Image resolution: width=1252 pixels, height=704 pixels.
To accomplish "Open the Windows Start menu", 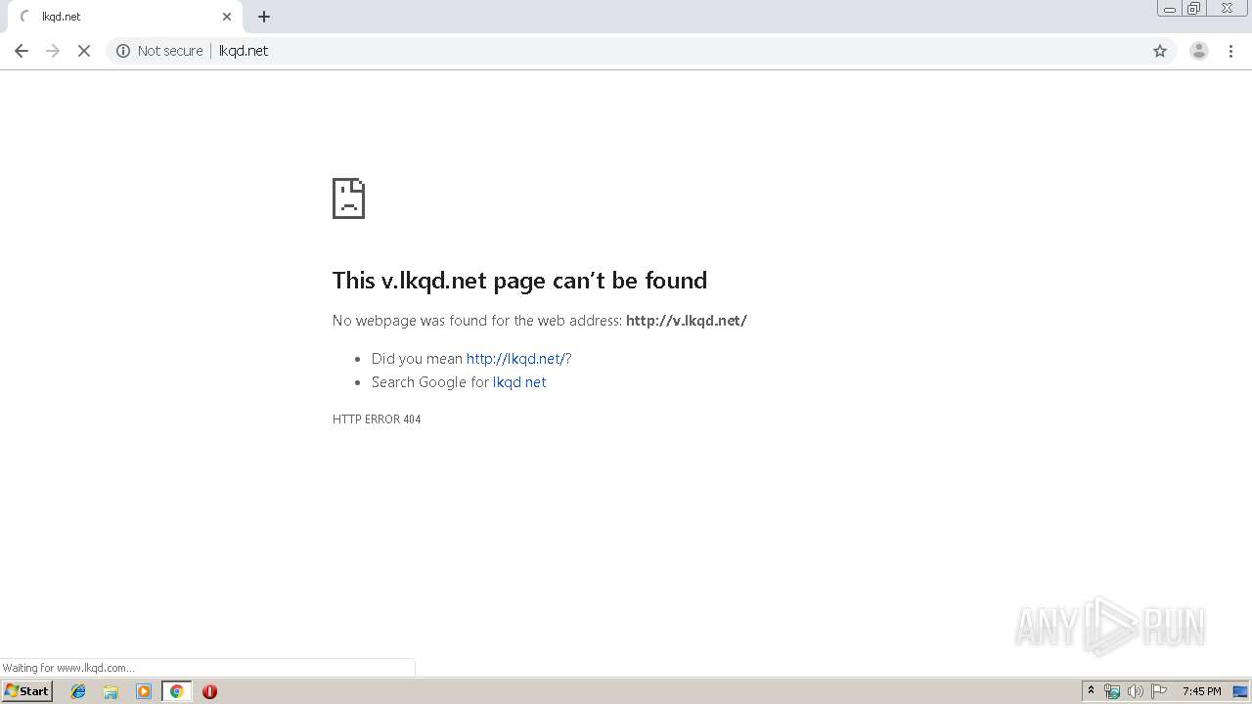I will tap(26, 691).
